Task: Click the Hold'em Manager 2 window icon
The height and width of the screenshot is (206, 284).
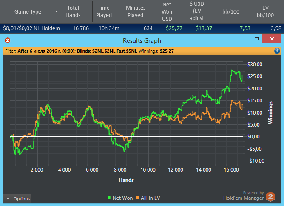Action: [8, 40]
